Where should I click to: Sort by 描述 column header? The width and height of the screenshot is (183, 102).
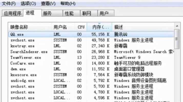pos(143,27)
